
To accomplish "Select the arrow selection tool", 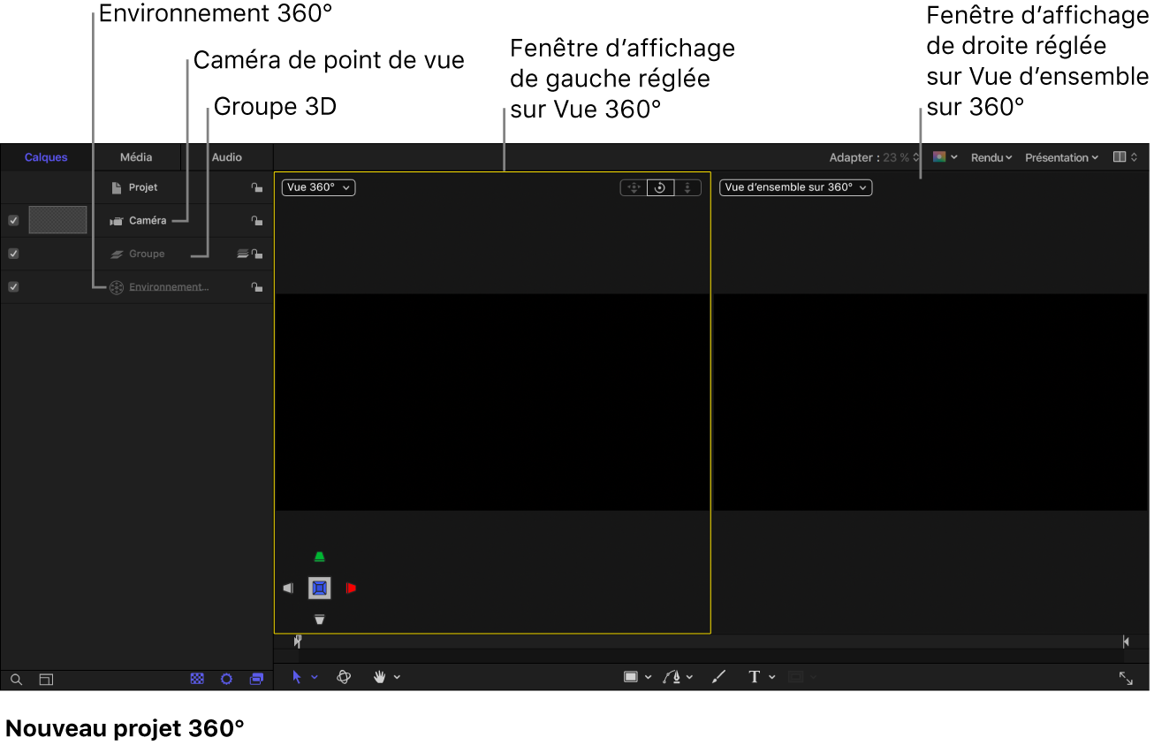I will [x=298, y=677].
